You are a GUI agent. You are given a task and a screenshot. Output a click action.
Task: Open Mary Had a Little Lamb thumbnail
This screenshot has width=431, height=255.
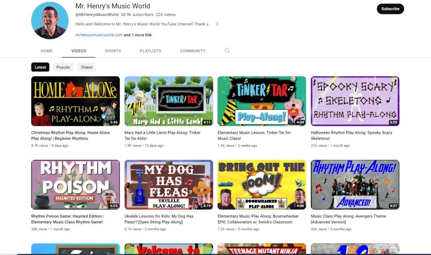click(169, 101)
